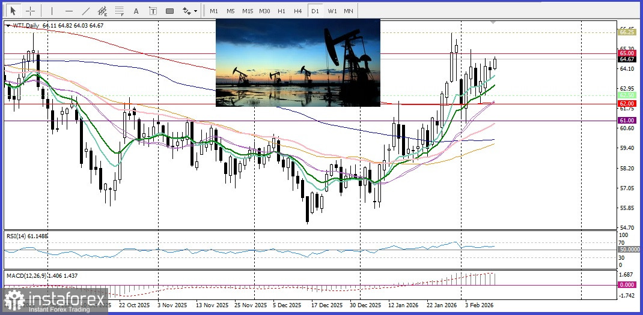Activate the crosshair tool

point(30,11)
